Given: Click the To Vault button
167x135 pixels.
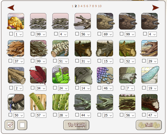Looking at the screenshot, I should pyautogui.click(x=76, y=125).
